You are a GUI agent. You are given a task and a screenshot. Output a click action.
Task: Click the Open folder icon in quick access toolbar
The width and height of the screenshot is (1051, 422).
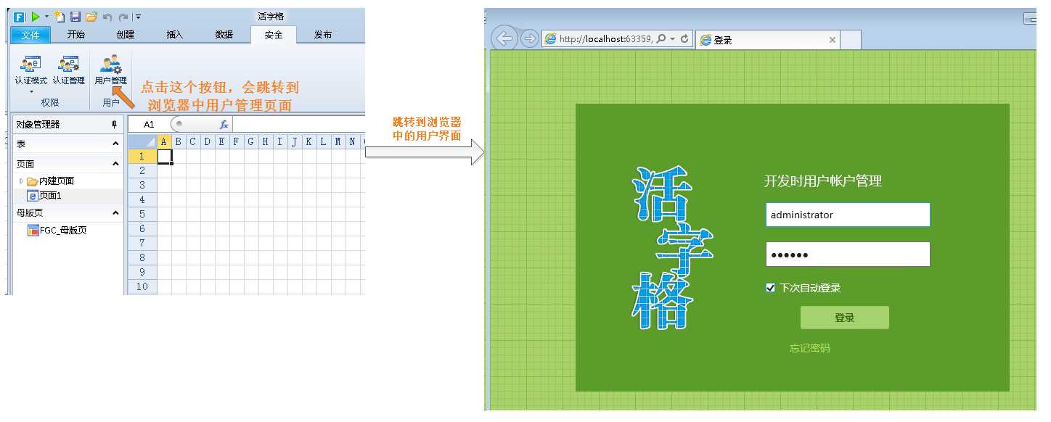[91, 16]
